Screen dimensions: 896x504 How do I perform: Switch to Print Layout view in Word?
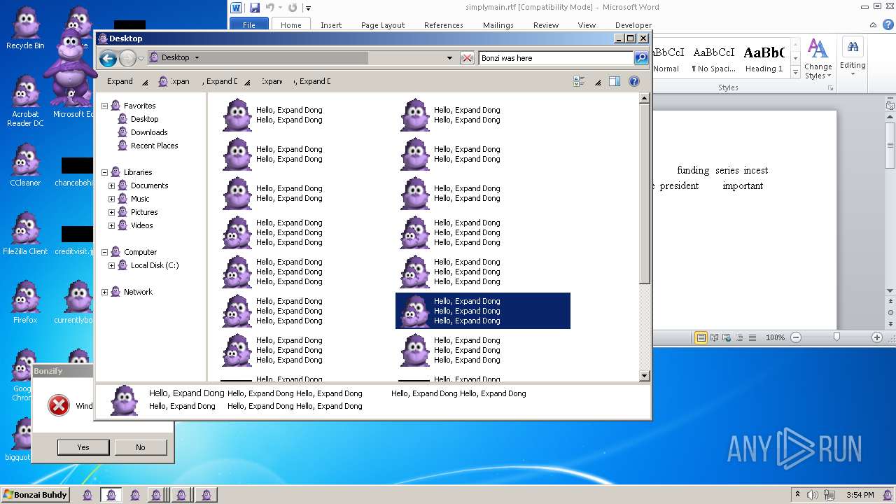701,337
